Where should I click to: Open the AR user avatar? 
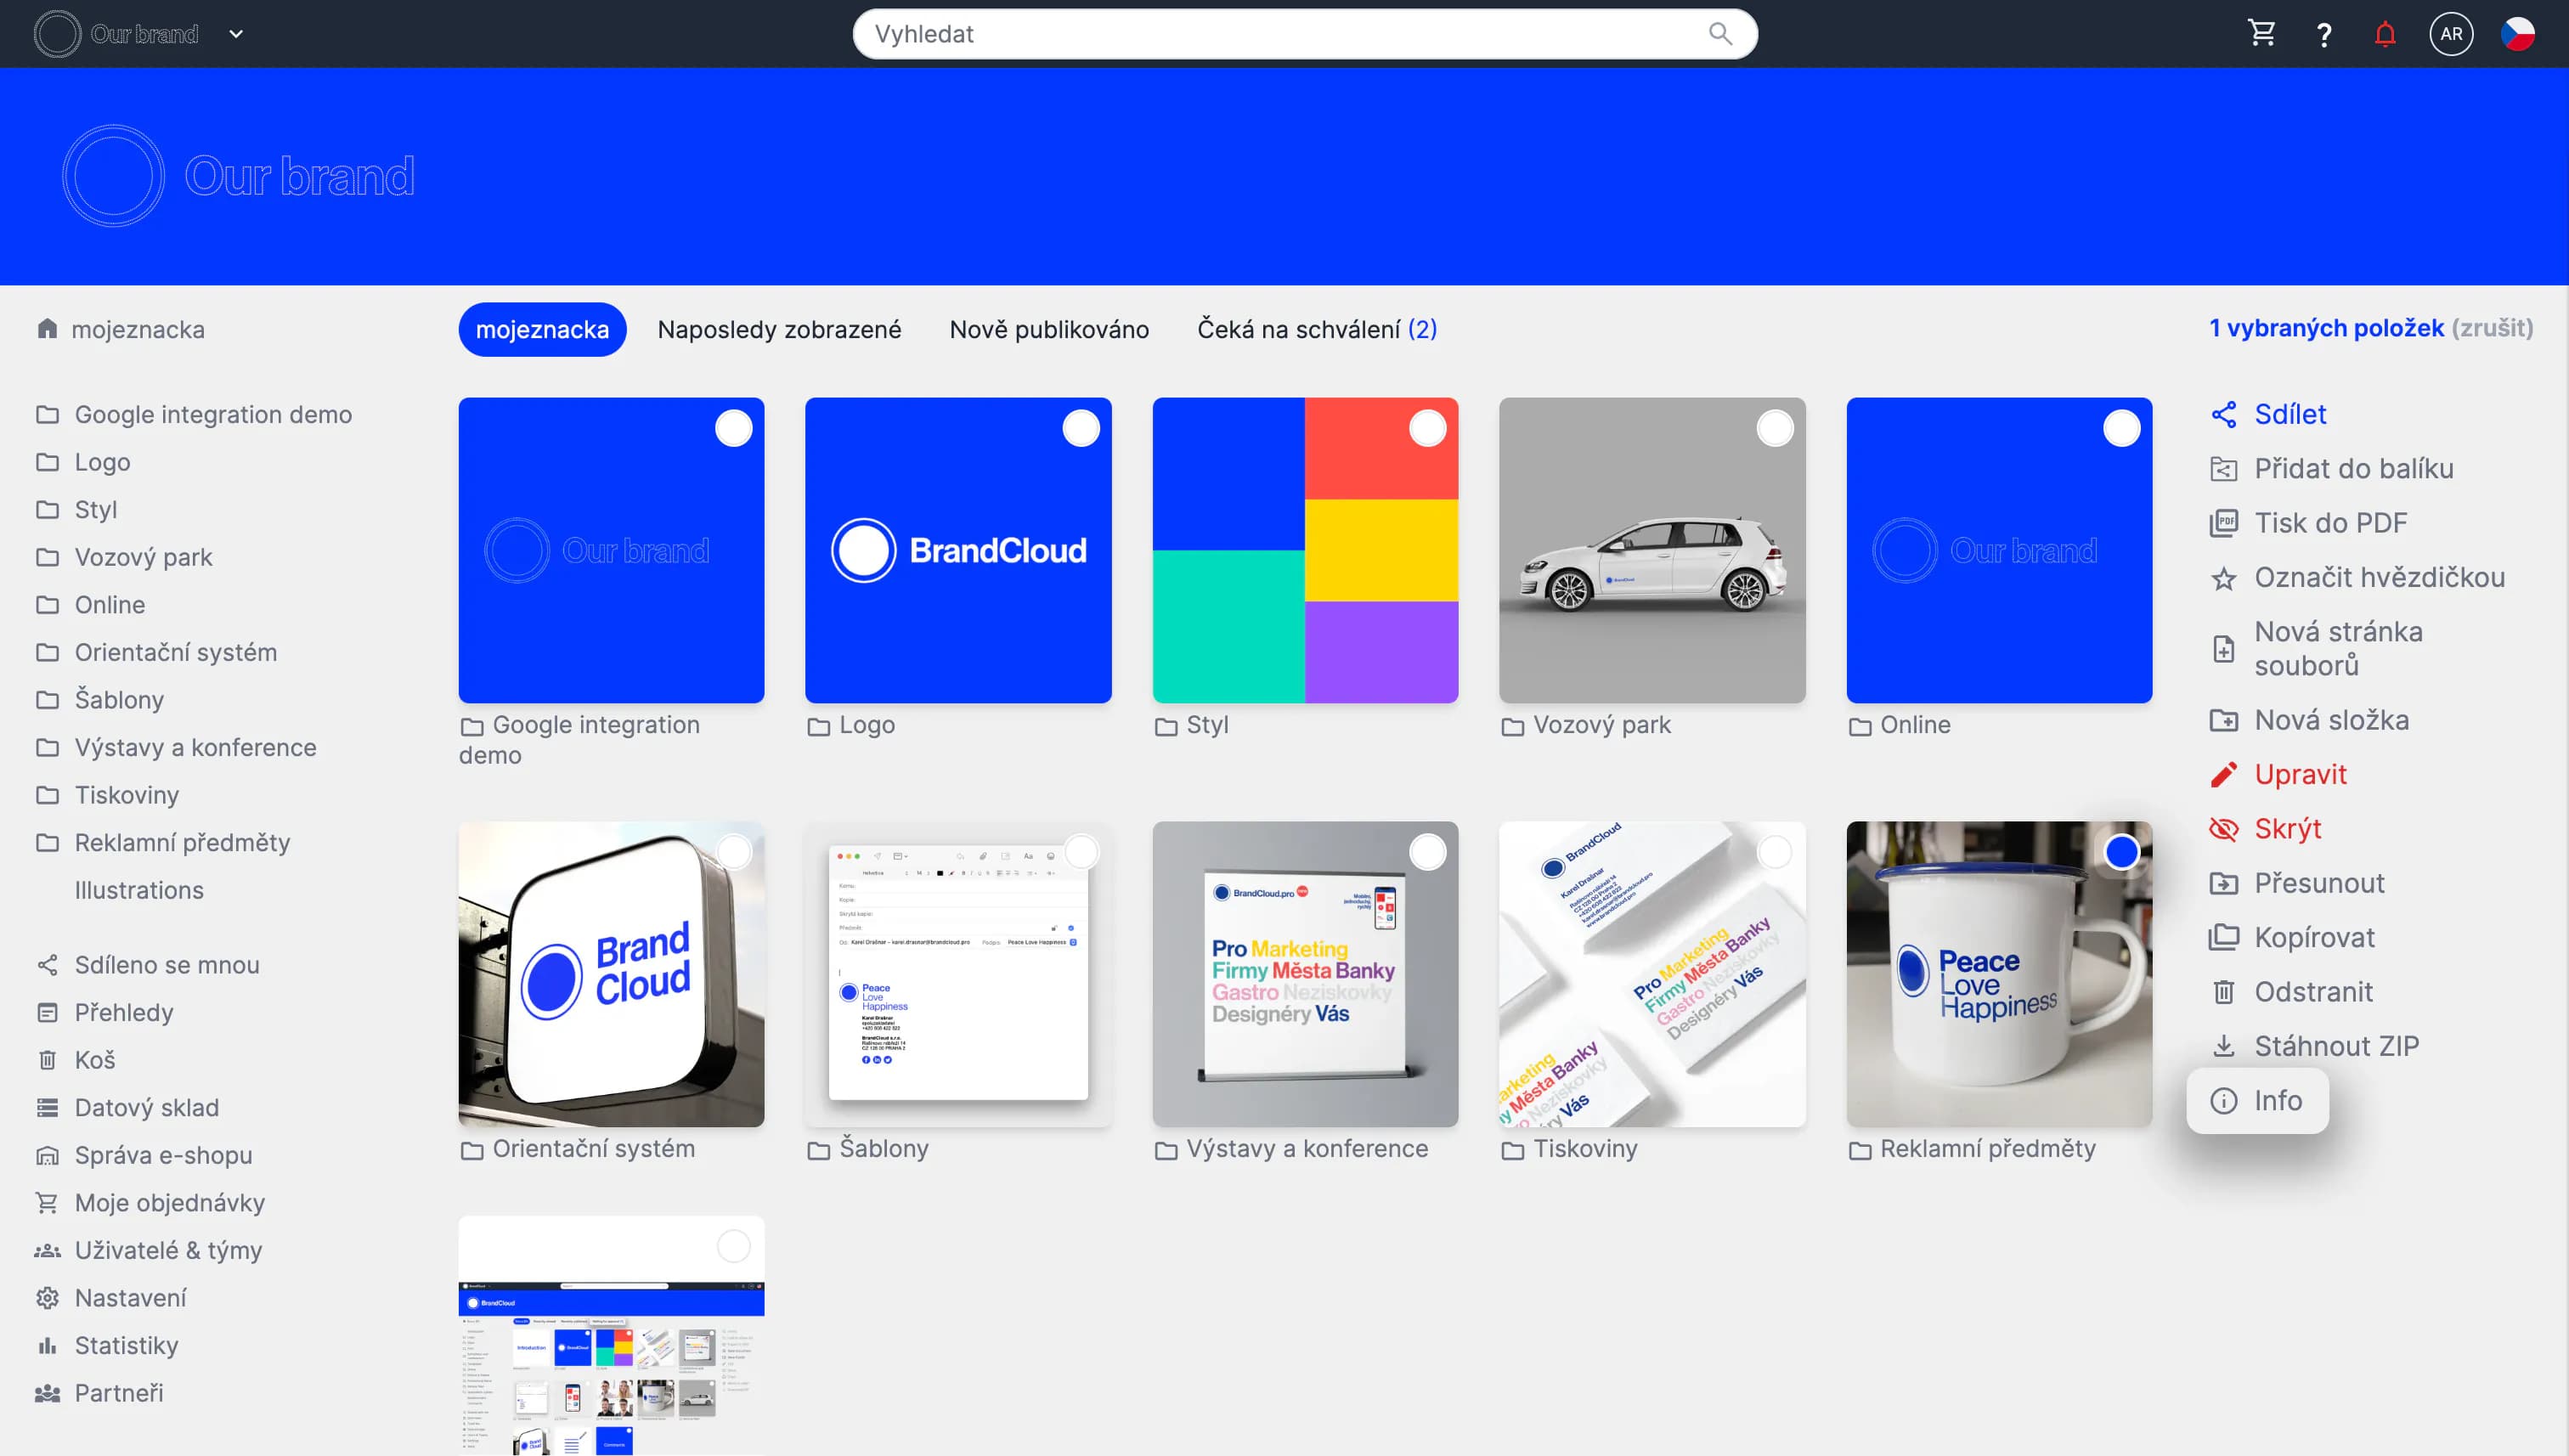[x=2451, y=34]
